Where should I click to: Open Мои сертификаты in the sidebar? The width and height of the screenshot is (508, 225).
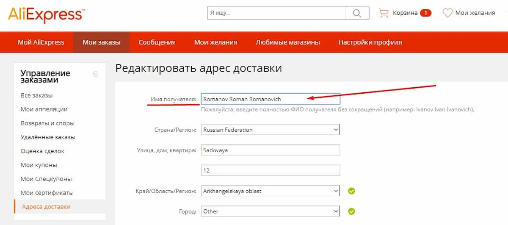tap(47, 193)
